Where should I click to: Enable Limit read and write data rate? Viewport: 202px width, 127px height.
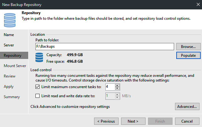click(38, 96)
